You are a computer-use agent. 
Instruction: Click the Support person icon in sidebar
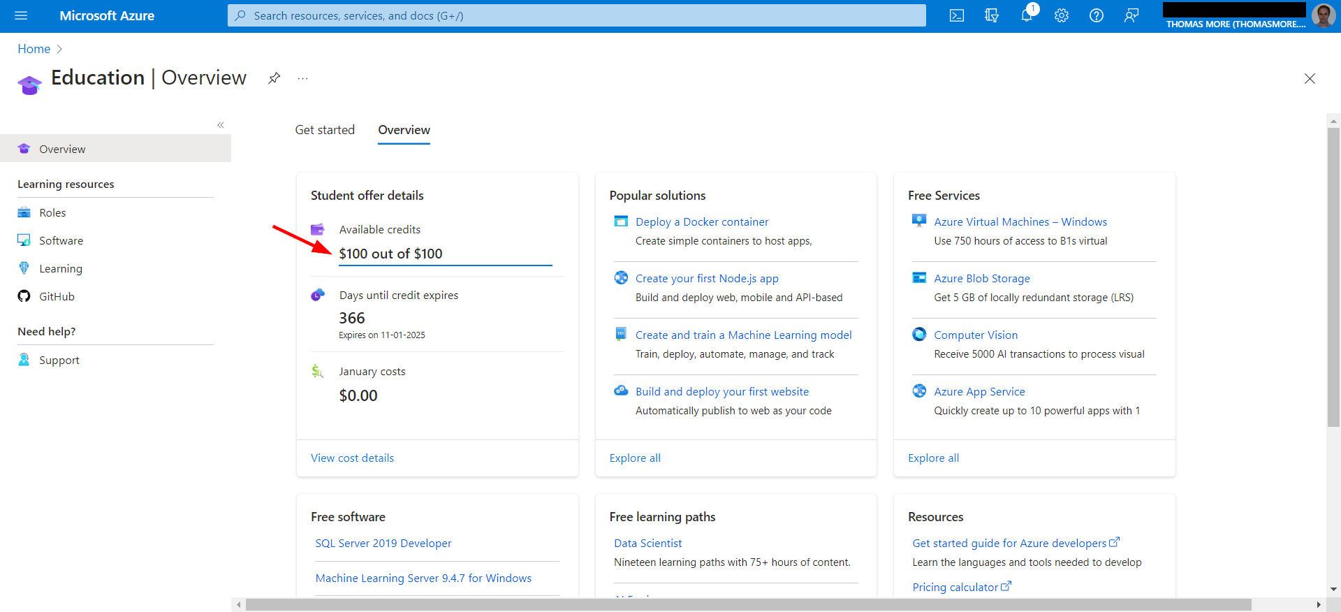coord(24,360)
